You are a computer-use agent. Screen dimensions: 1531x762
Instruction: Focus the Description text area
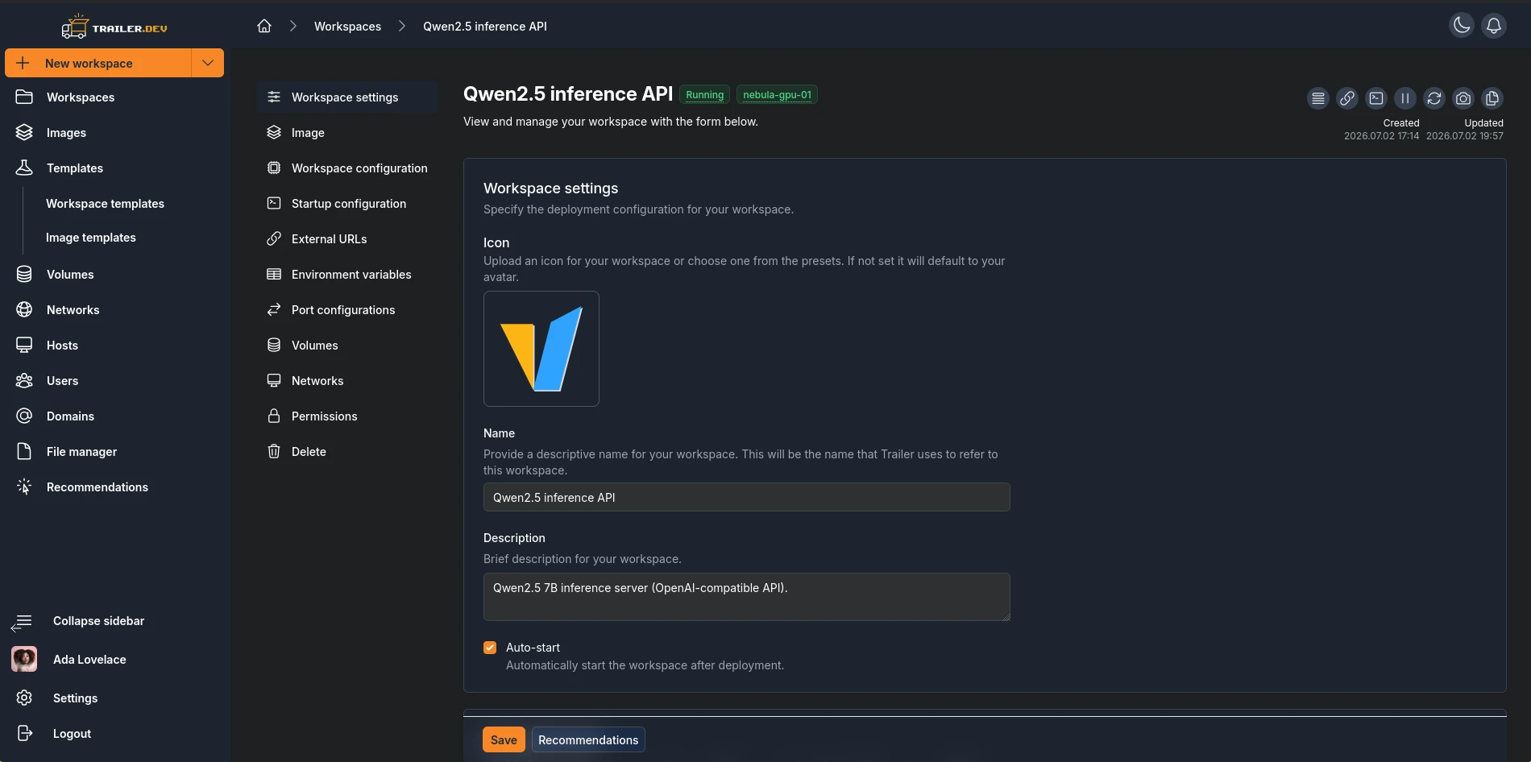746,597
